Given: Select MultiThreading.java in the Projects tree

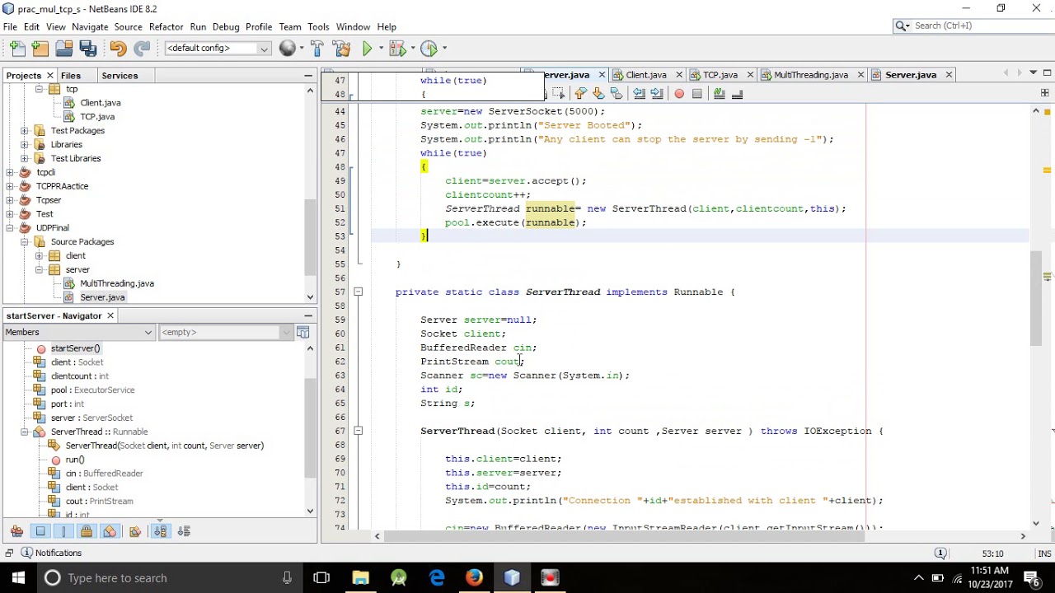Looking at the screenshot, I should point(116,283).
